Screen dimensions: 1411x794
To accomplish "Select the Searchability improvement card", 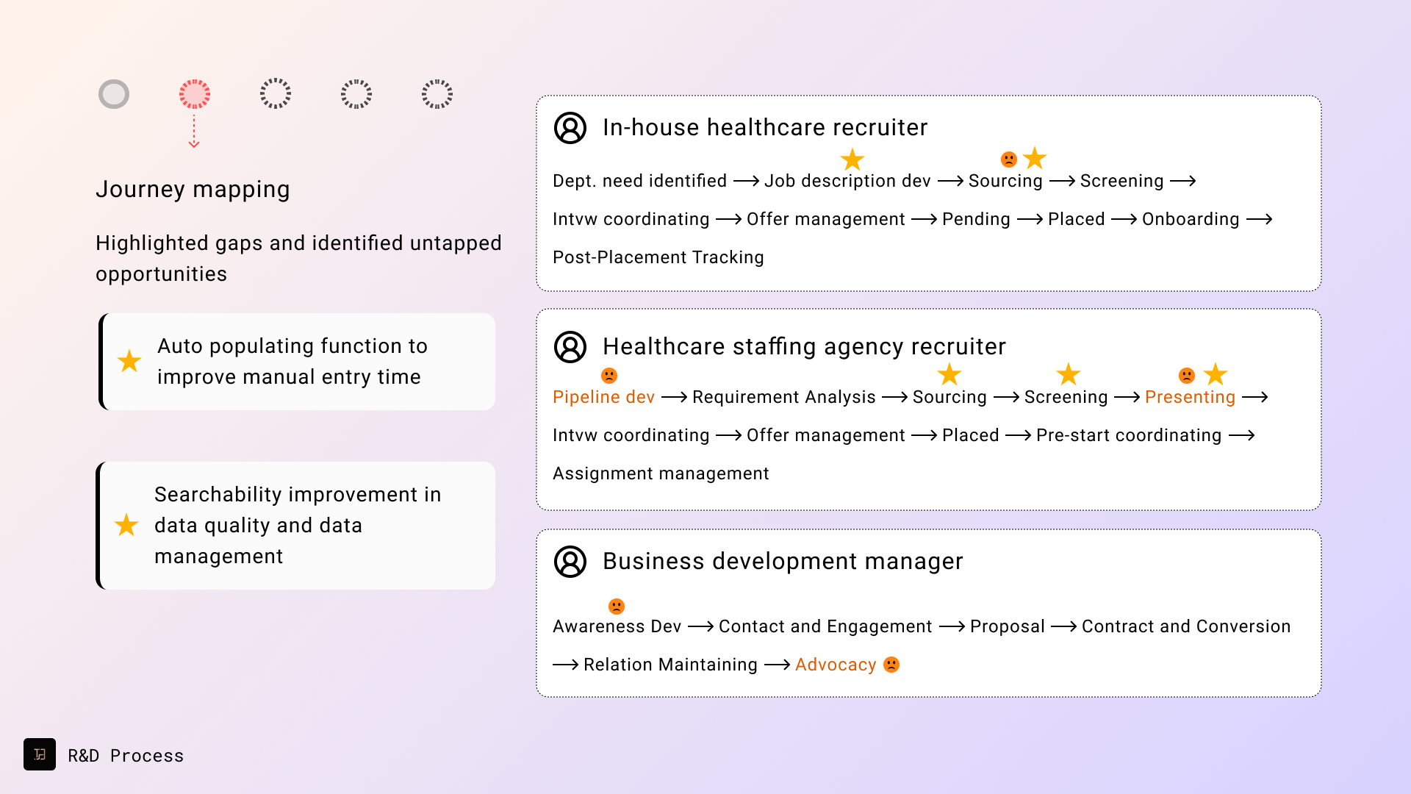I will [x=297, y=526].
